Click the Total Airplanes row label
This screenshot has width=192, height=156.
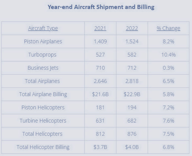42,81
